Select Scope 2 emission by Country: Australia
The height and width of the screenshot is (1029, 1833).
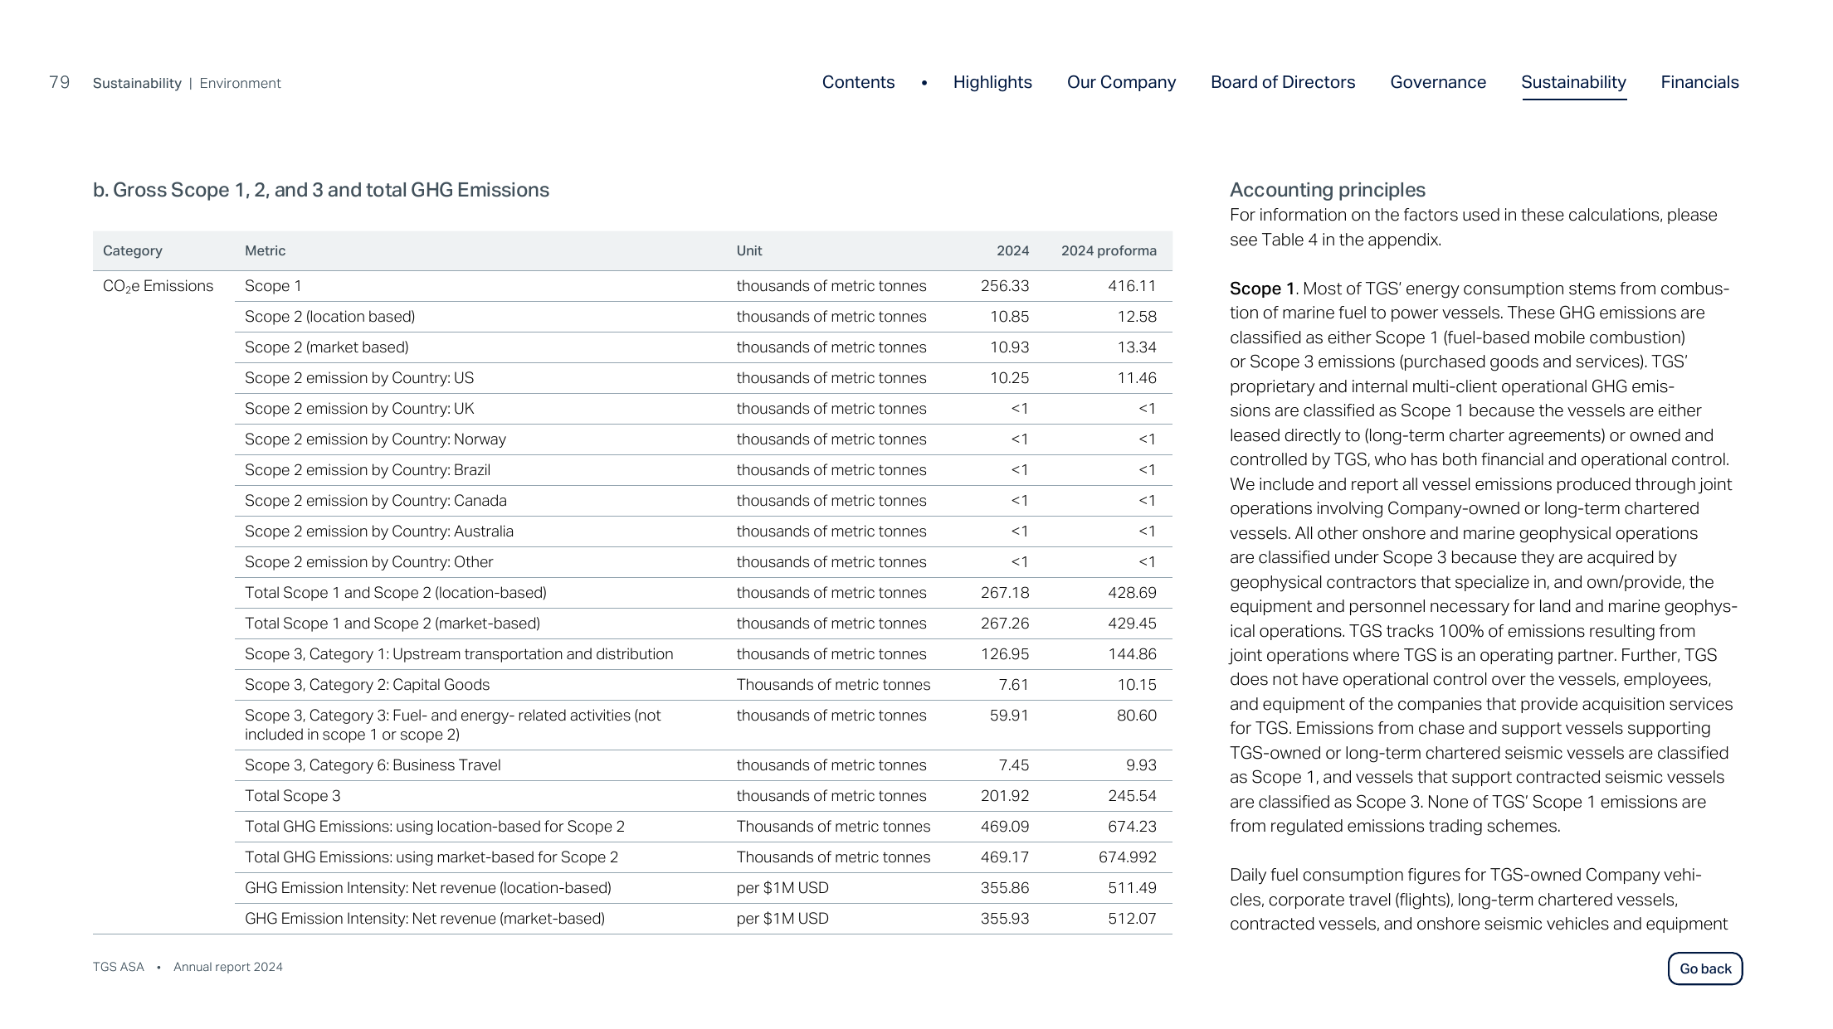pos(704,531)
